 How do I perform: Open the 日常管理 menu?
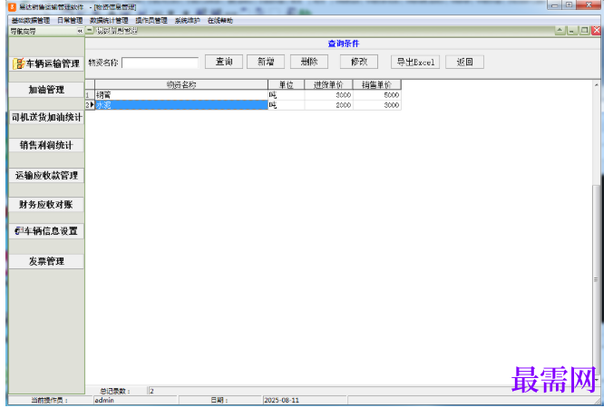coord(70,21)
